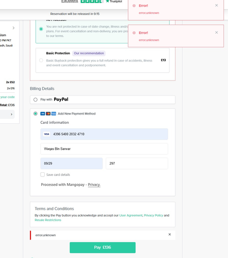Click the card number input field
The image size is (228, 258).
pyautogui.click(x=104, y=134)
